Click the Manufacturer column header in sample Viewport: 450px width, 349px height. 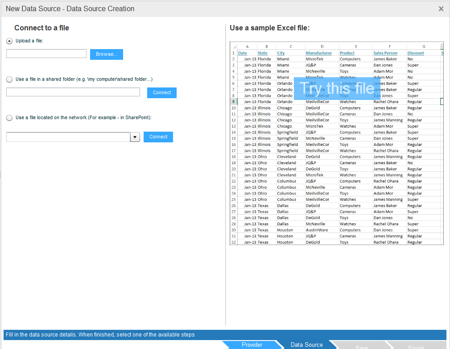click(319, 53)
